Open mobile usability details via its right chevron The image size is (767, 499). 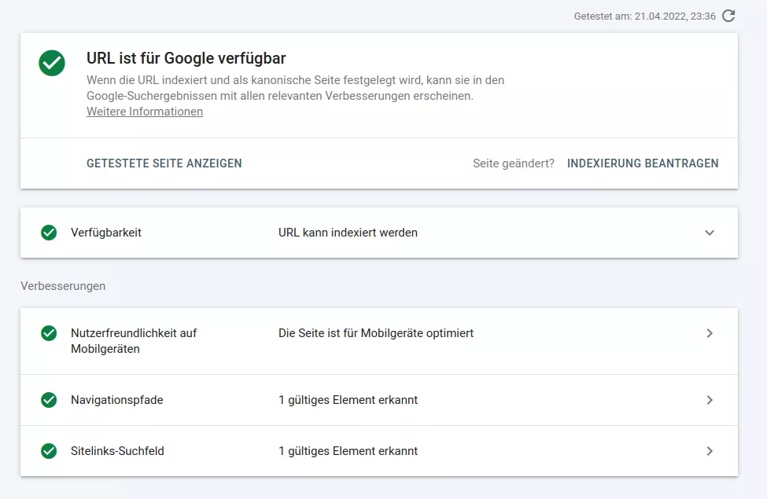click(710, 333)
